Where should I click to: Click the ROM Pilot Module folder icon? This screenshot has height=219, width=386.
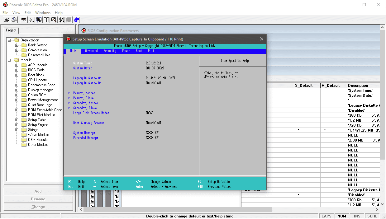[x=24, y=115]
